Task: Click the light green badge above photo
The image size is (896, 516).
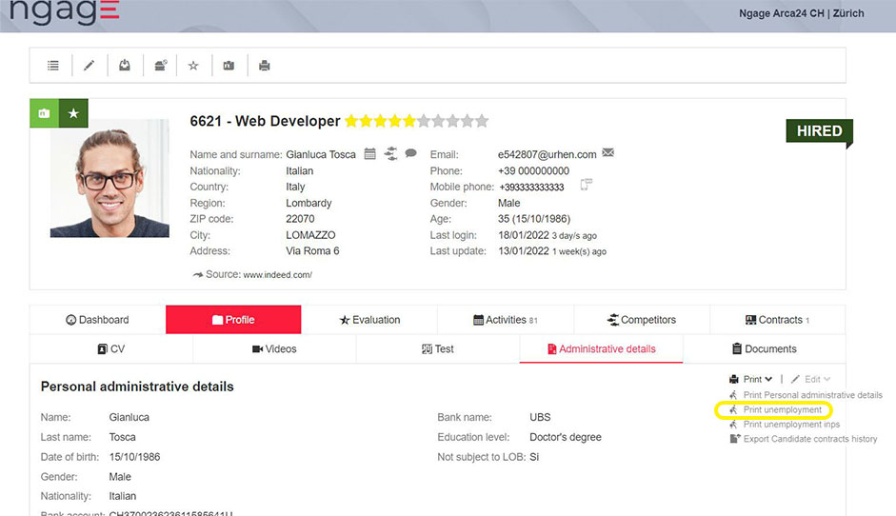Action: point(44,113)
